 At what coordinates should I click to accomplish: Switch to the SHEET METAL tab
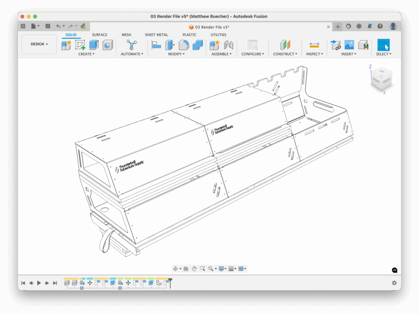point(156,35)
